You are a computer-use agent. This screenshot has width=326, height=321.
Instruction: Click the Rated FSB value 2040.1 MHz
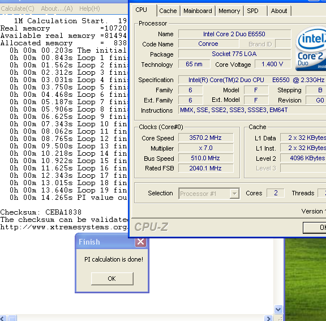(205, 168)
